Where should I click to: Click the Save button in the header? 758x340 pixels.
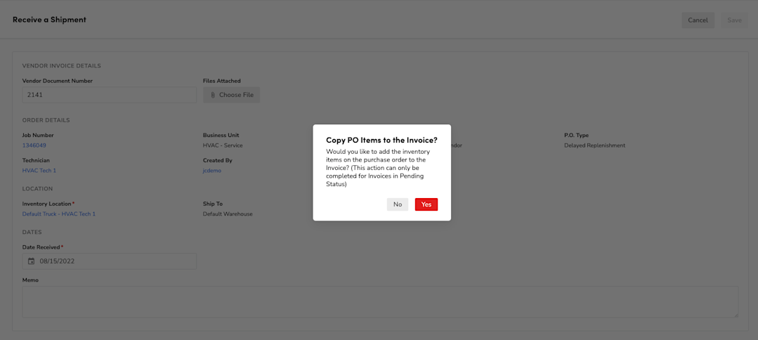(x=734, y=20)
